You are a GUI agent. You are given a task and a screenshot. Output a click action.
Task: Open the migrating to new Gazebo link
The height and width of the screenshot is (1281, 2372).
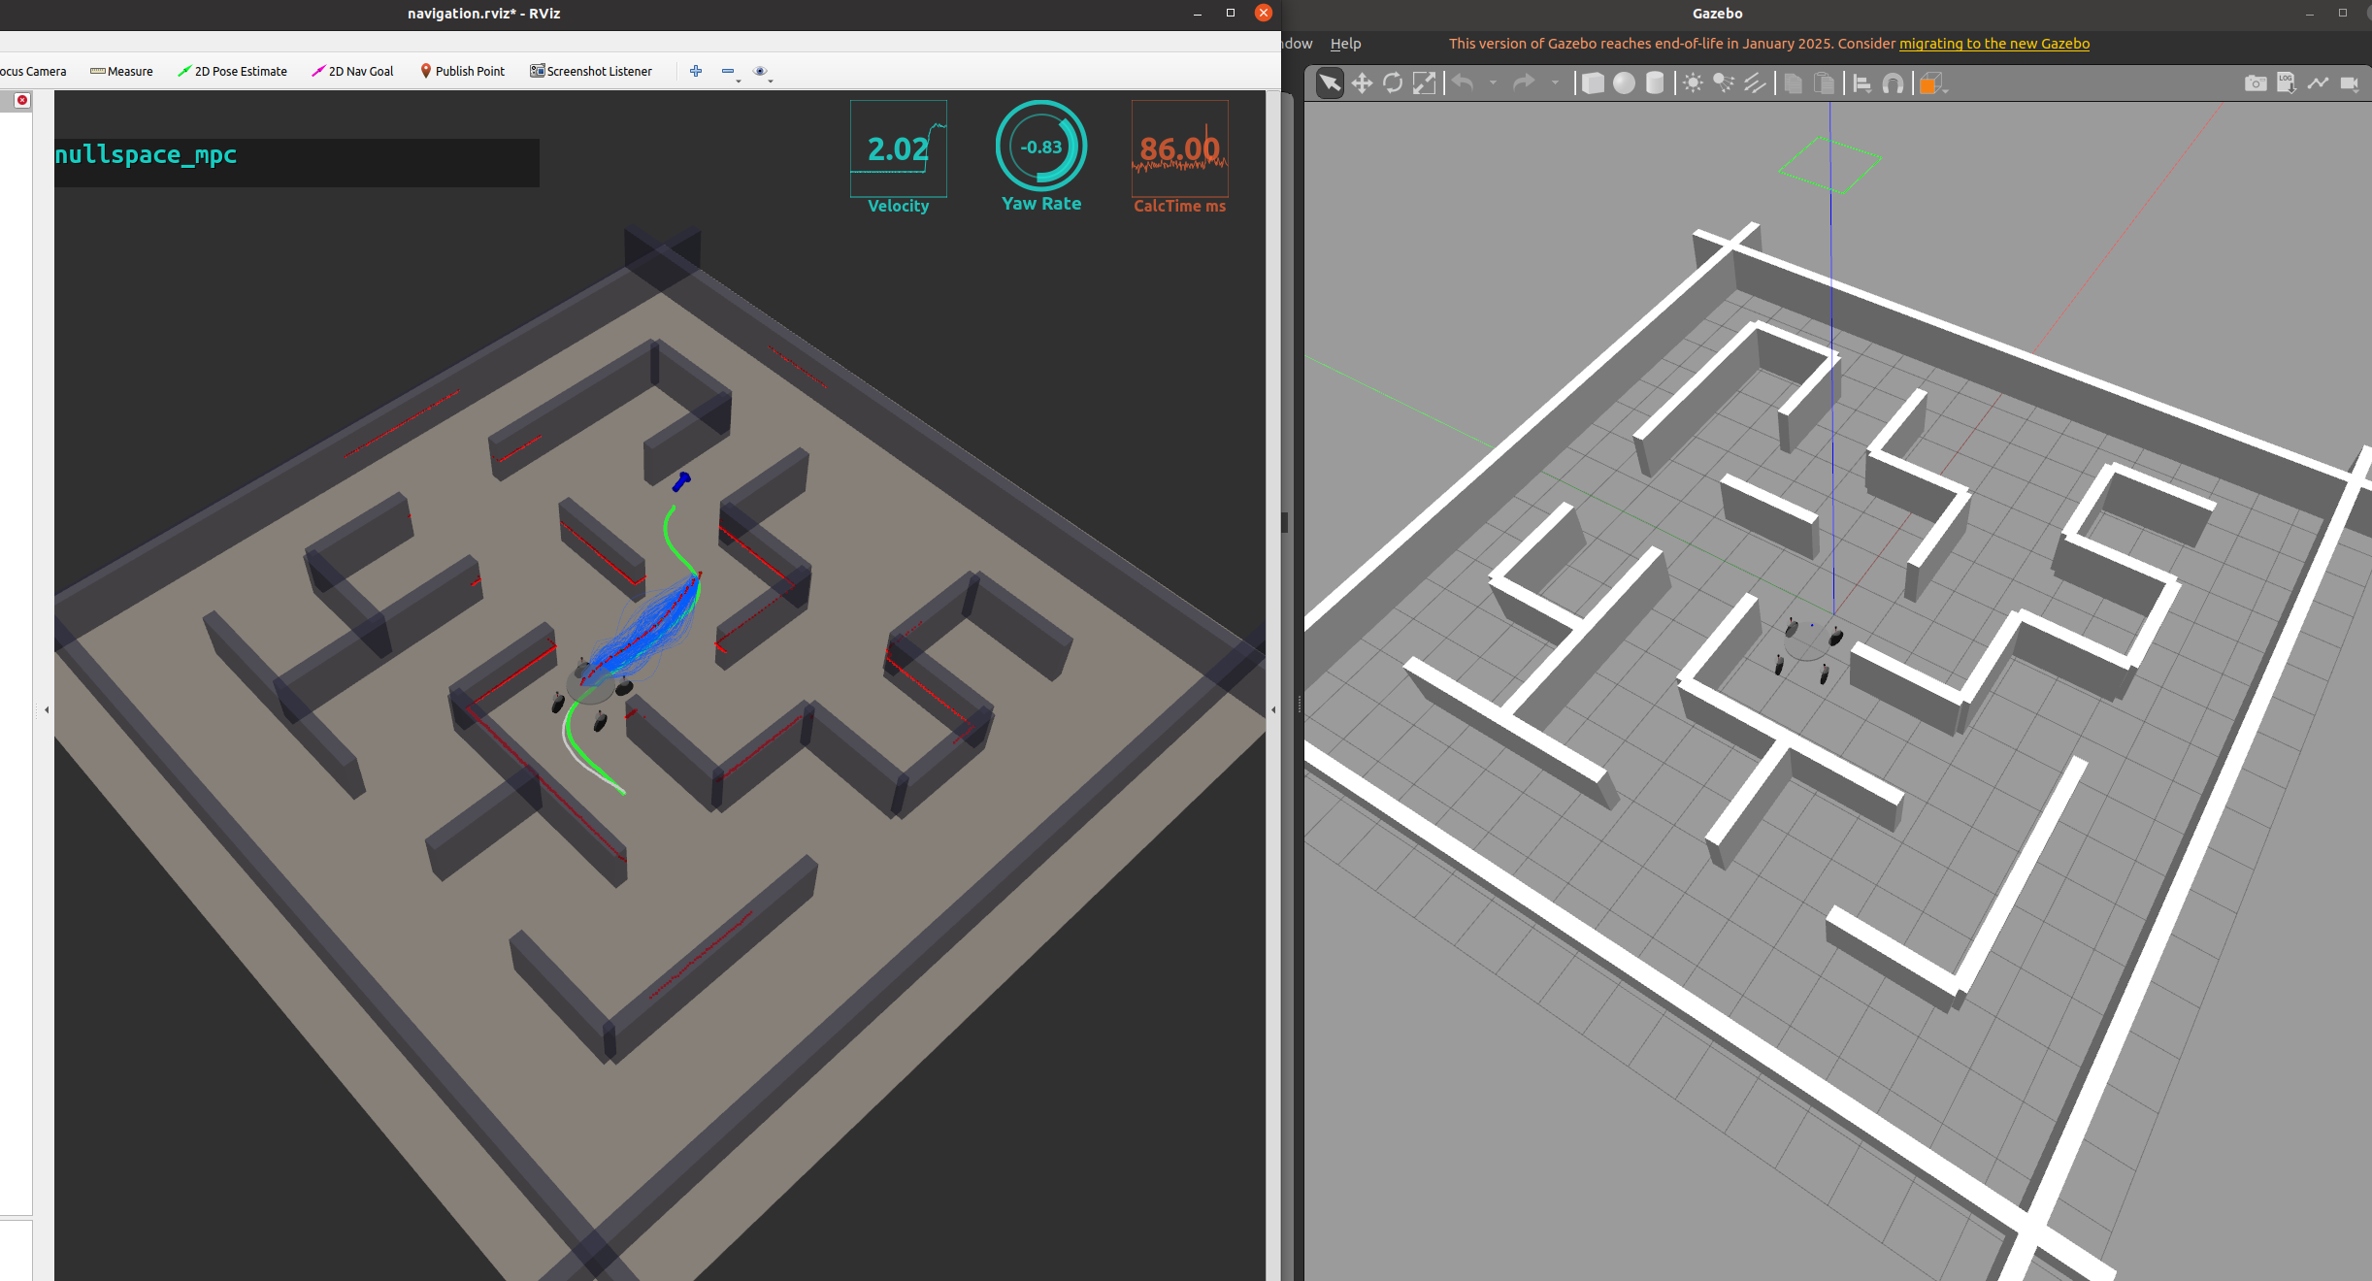coord(1993,44)
